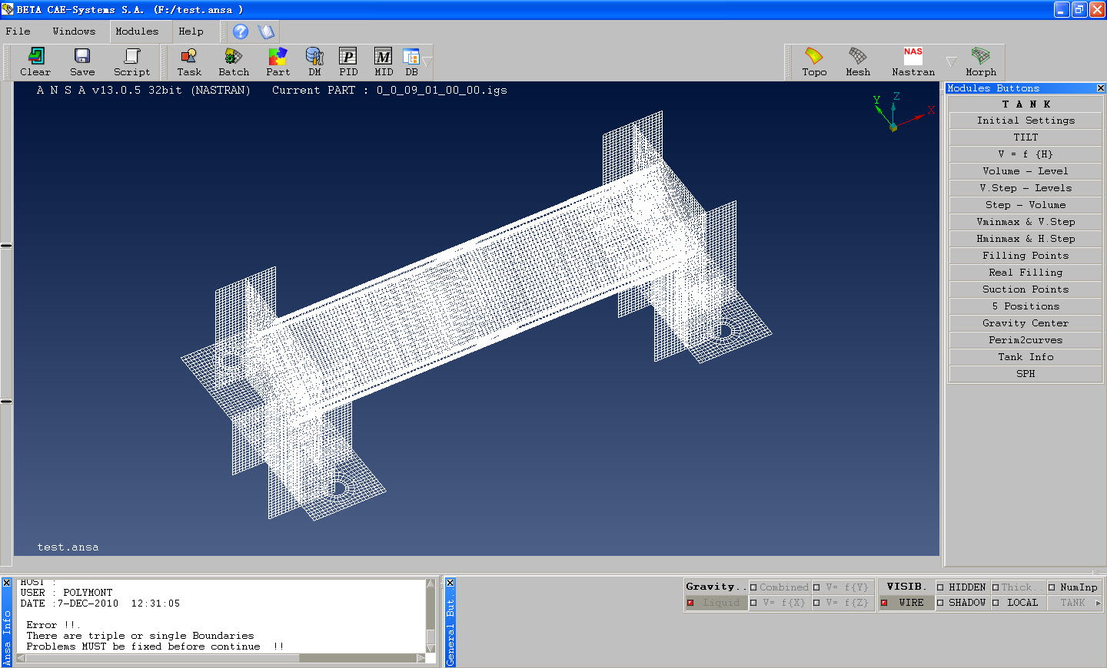Click the Clear toolbar icon
The width and height of the screenshot is (1107, 668).
[x=35, y=61]
